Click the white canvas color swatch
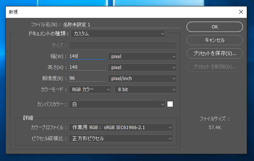Viewport: 254px width, 161px height. pyautogui.click(x=170, y=104)
